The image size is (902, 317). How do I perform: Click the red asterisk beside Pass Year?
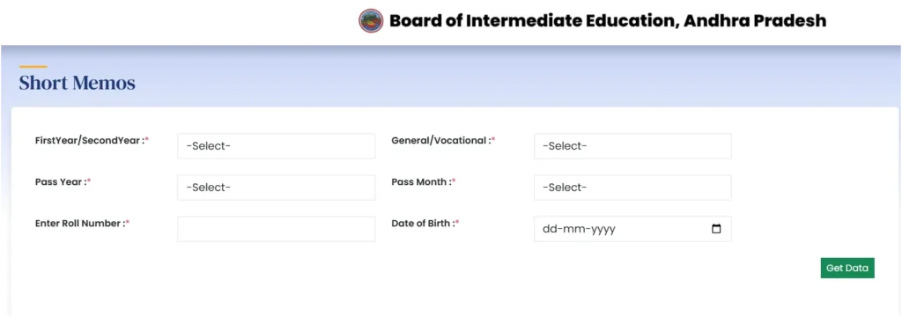pyautogui.click(x=89, y=181)
